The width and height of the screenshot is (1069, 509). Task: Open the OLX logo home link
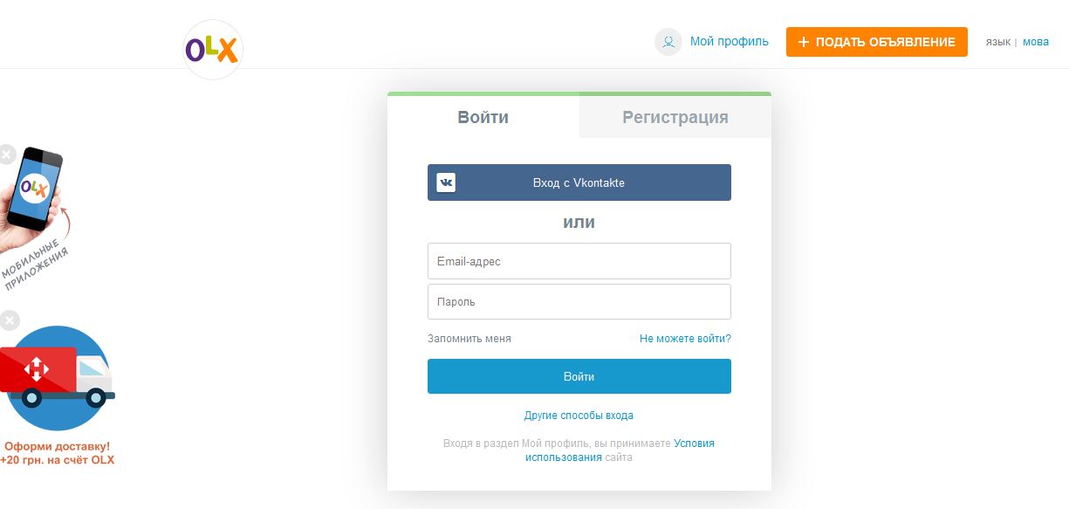pyautogui.click(x=213, y=51)
